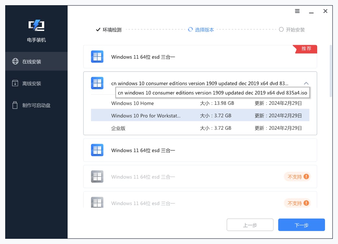
Task: Click the bootable USB drive icon
Action: [x=15, y=105]
